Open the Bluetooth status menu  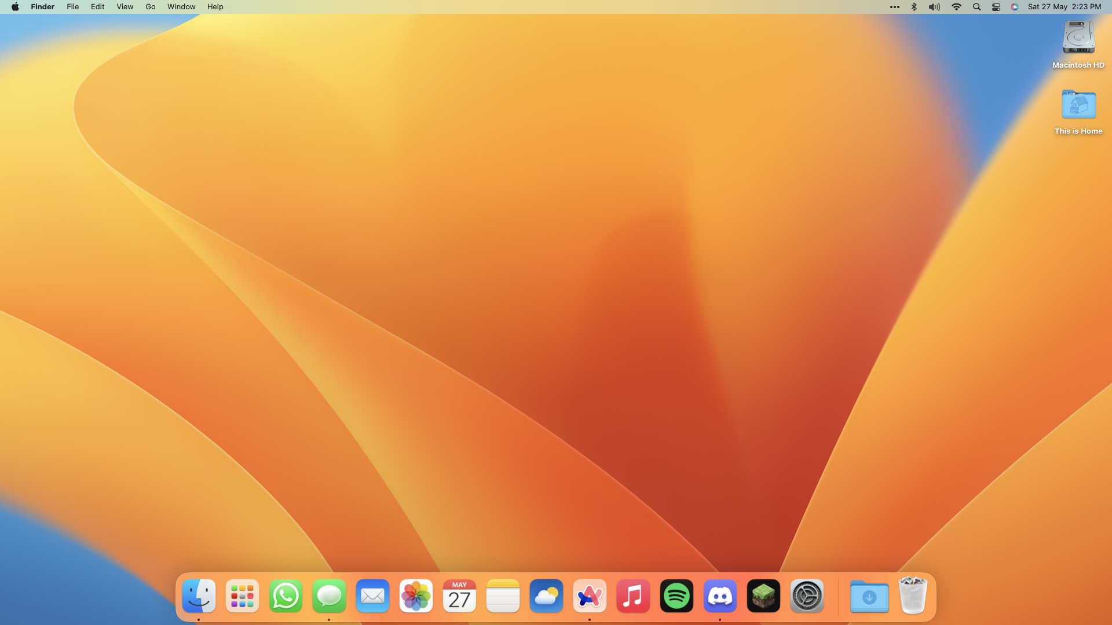[915, 7]
